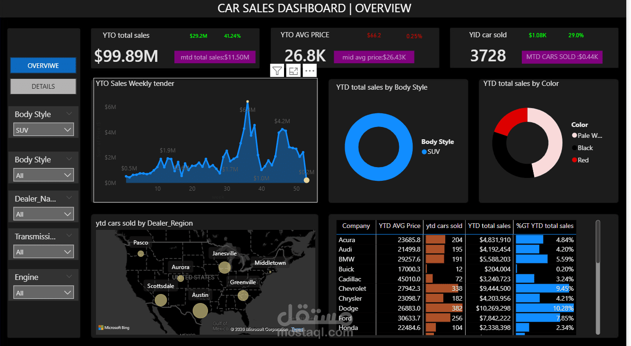Sort by the YTD total sales column header
Image resolution: width=631 pixels, height=346 pixels.
[489, 226]
